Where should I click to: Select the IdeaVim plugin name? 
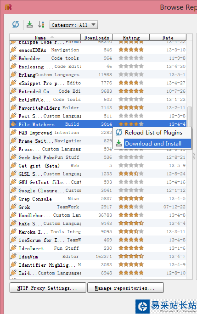click(28, 257)
